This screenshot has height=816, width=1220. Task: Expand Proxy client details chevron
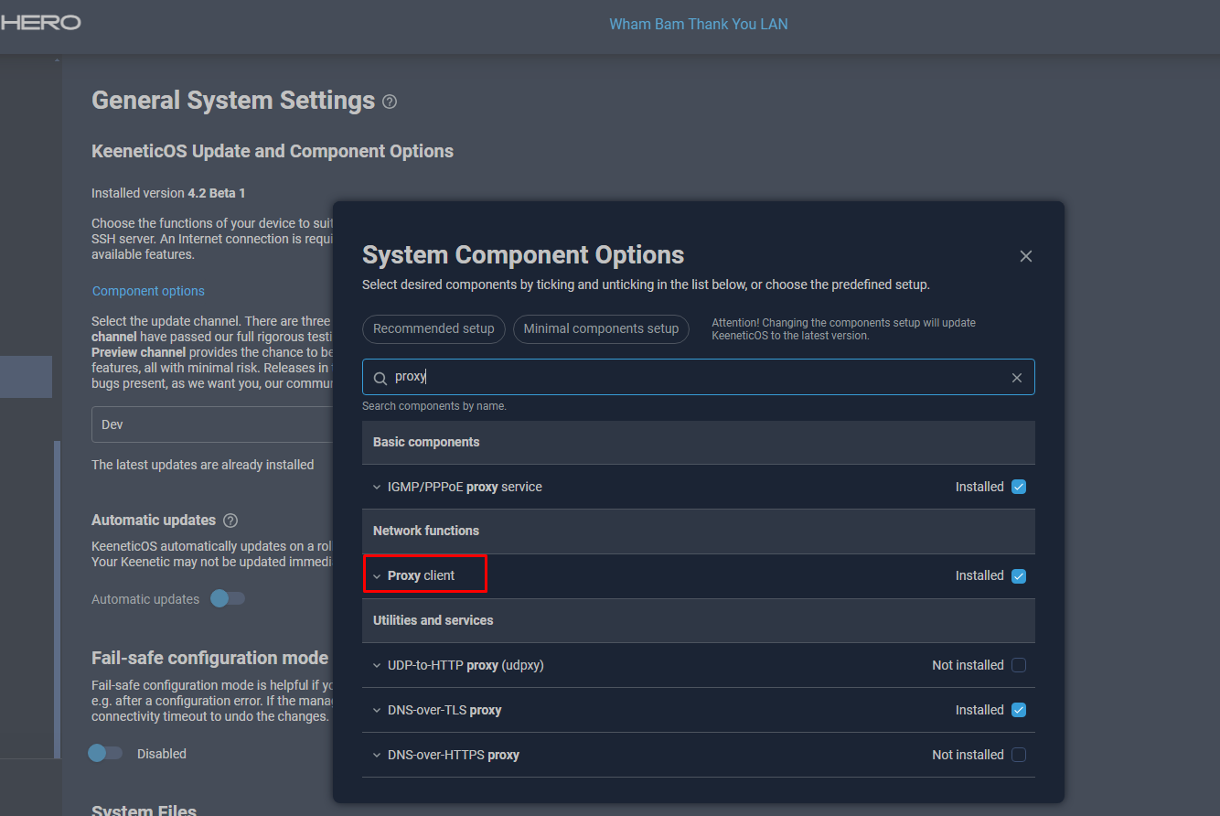[x=377, y=576]
